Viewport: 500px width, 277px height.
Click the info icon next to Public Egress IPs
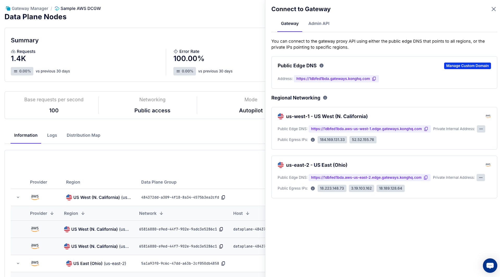click(x=313, y=140)
